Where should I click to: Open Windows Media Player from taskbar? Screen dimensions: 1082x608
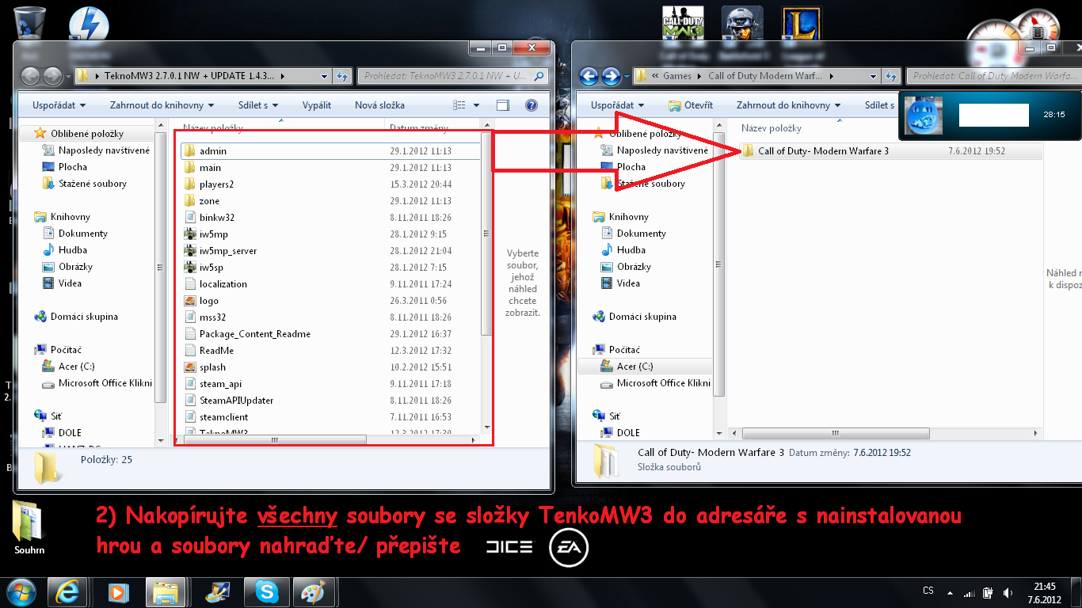click(x=118, y=591)
